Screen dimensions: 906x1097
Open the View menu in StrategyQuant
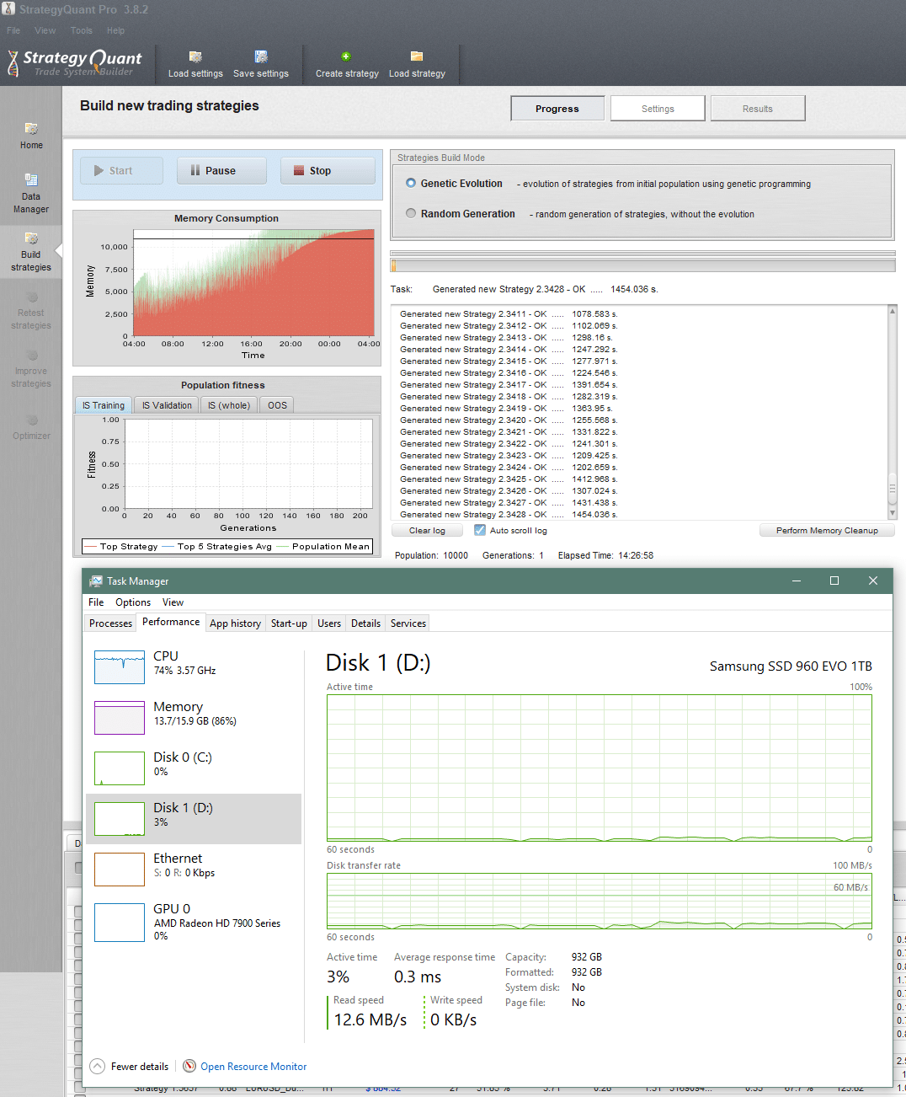click(45, 30)
